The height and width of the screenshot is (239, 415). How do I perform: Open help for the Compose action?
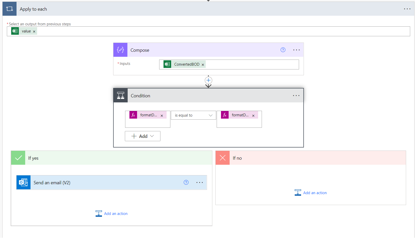pyautogui.click(x=283, y=50)
